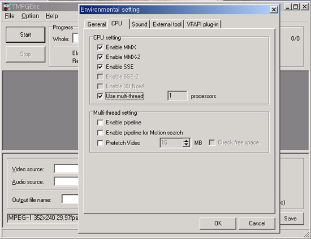
Task: Uncheck the Use multi-thread checkbox
Action: 100,96
